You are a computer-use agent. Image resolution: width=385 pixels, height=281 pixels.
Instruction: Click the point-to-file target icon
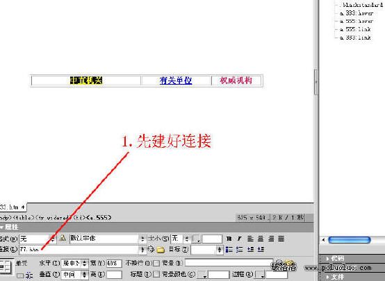(151, 250)
